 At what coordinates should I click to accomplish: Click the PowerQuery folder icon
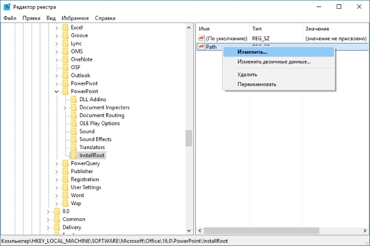tap(65, 163)
